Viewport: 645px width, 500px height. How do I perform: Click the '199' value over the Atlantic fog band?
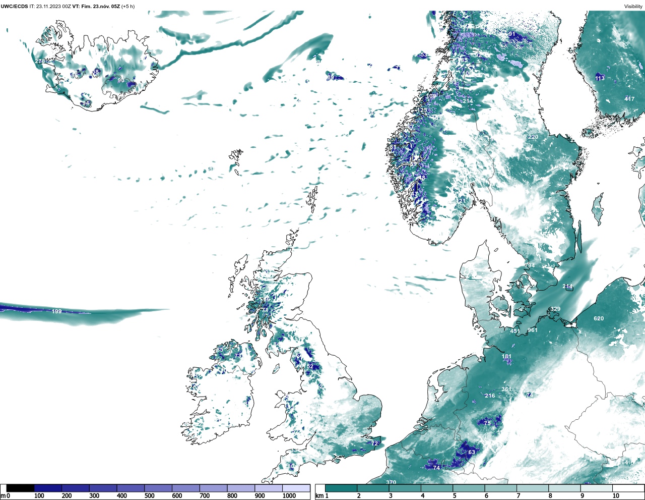(x=56, y=312)
